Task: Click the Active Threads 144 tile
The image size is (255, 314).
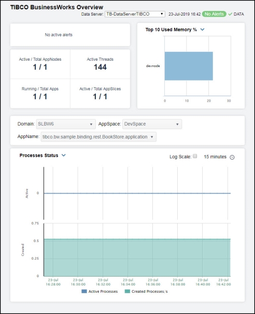Action: click(100, 64)
